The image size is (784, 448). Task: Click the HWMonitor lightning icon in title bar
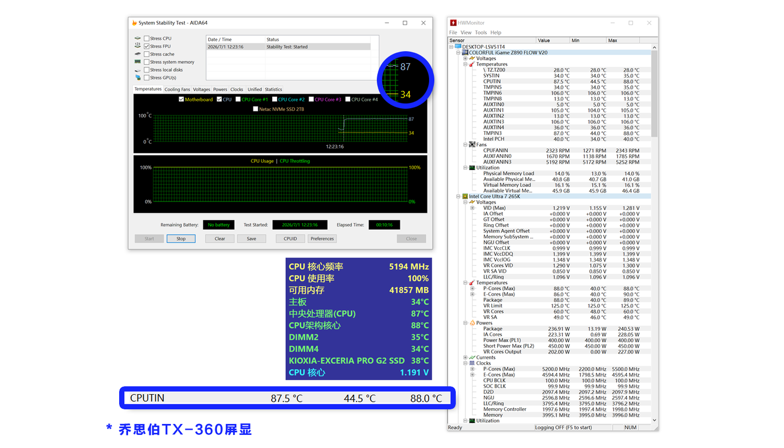point(453,23)
